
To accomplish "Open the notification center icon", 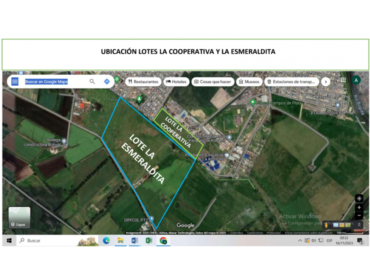I will [x=360, y=241].
